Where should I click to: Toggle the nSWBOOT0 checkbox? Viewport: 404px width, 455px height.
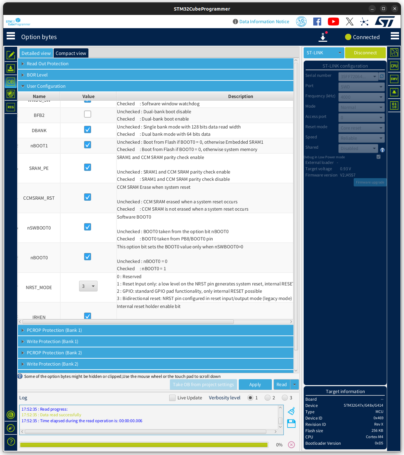click(87, 227)
